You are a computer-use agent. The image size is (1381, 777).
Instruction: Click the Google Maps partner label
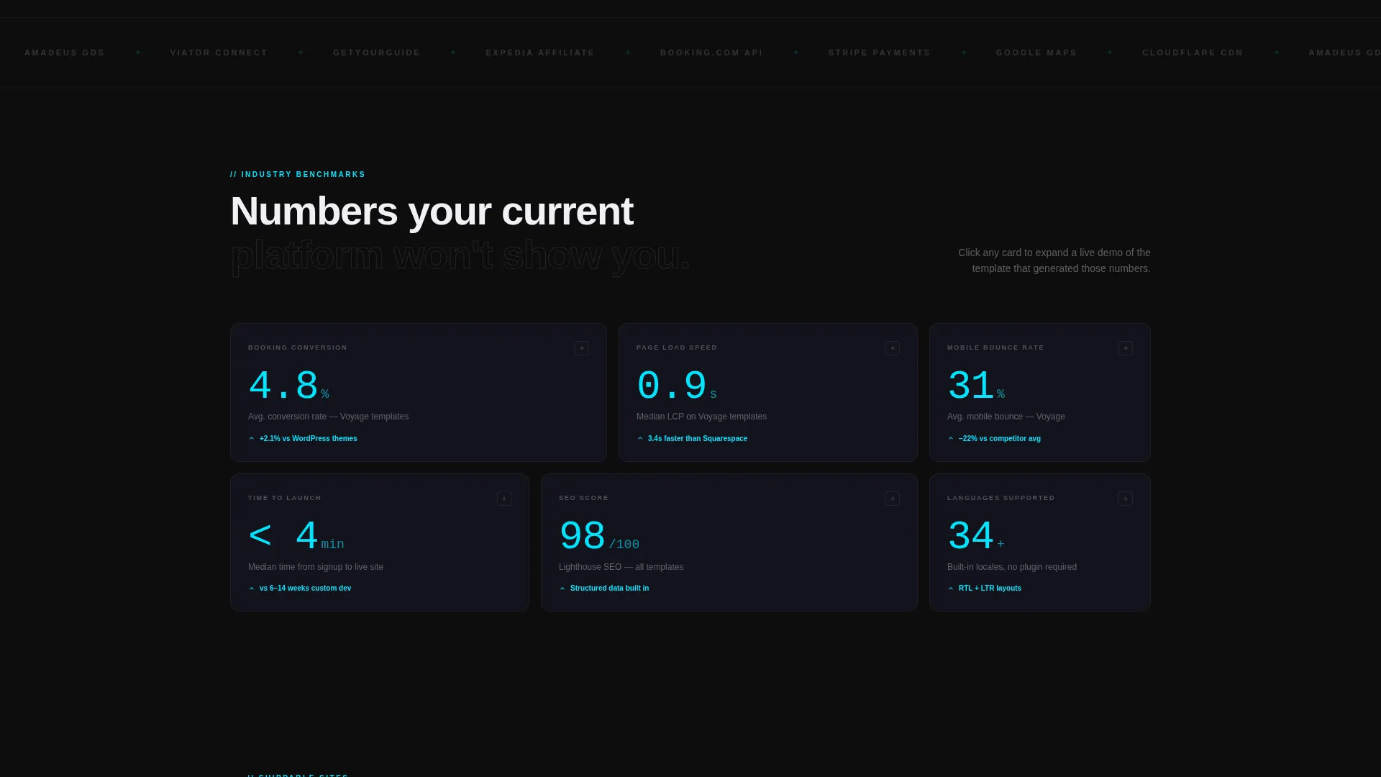[x=1036, y=53]
